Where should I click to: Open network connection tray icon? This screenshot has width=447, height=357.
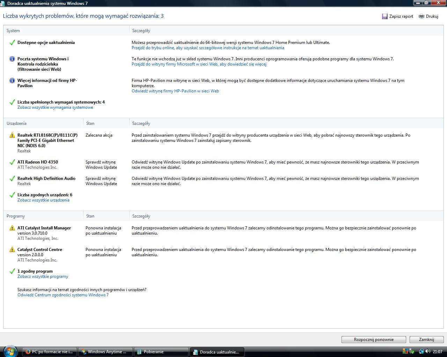point(422,351)
